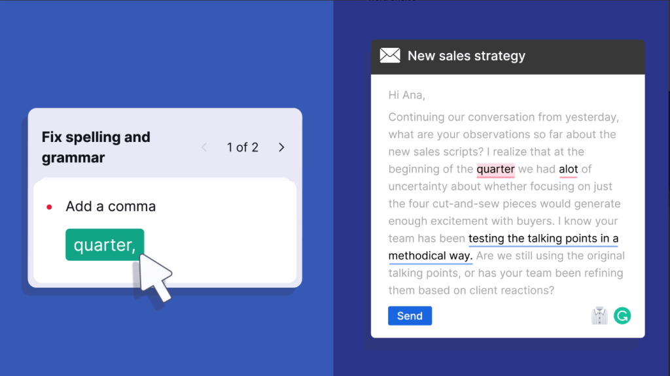This screenshot has height=376, width=670.
Task: Click the underlined misspelled word "alot"
Action: pos(569,169)
